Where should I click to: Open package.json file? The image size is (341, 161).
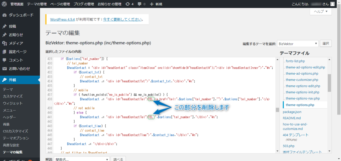coord(292,112)
